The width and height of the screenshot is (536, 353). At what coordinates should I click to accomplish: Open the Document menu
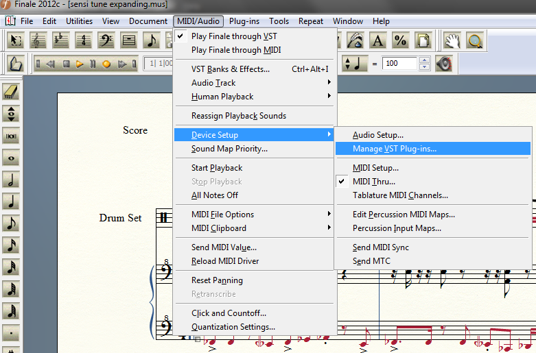(148, 21)
